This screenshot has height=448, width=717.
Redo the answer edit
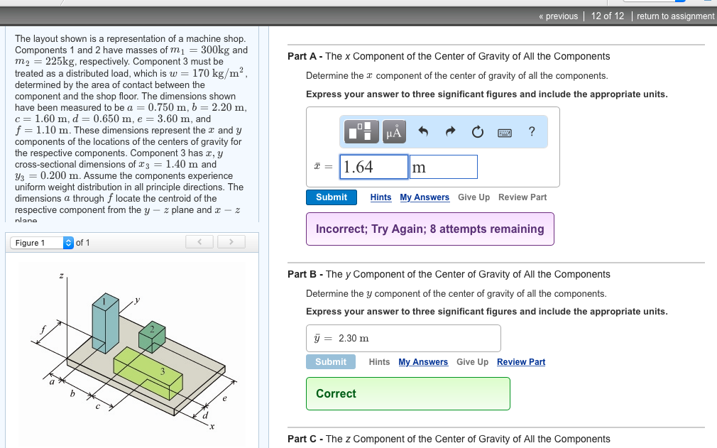[x=450, y=131]
